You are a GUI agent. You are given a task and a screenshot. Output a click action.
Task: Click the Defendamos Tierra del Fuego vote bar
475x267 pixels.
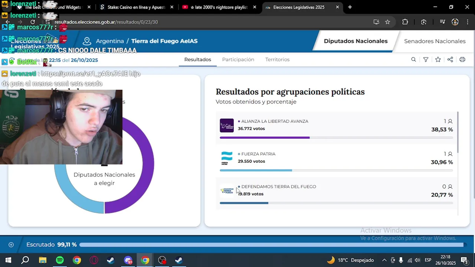click(244, 203)
